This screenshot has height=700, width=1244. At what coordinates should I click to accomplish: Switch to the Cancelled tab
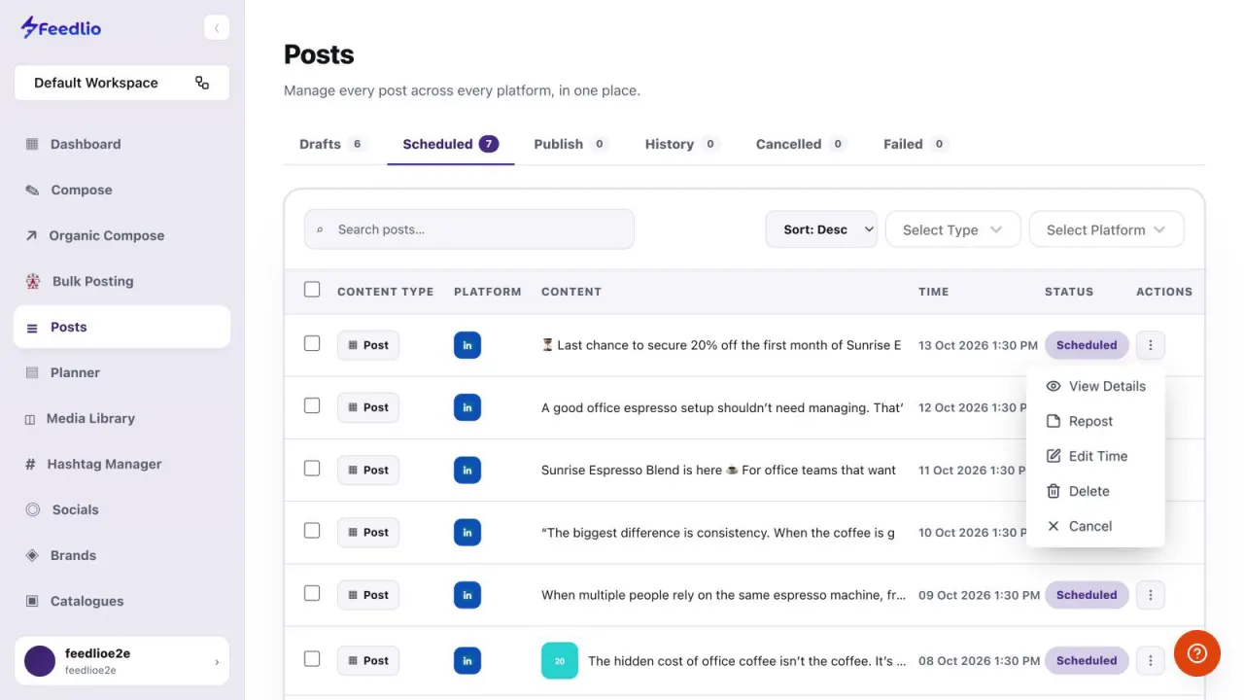801,144
